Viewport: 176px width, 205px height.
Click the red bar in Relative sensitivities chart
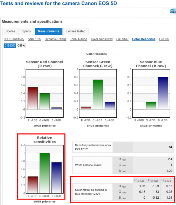[33, 185]
